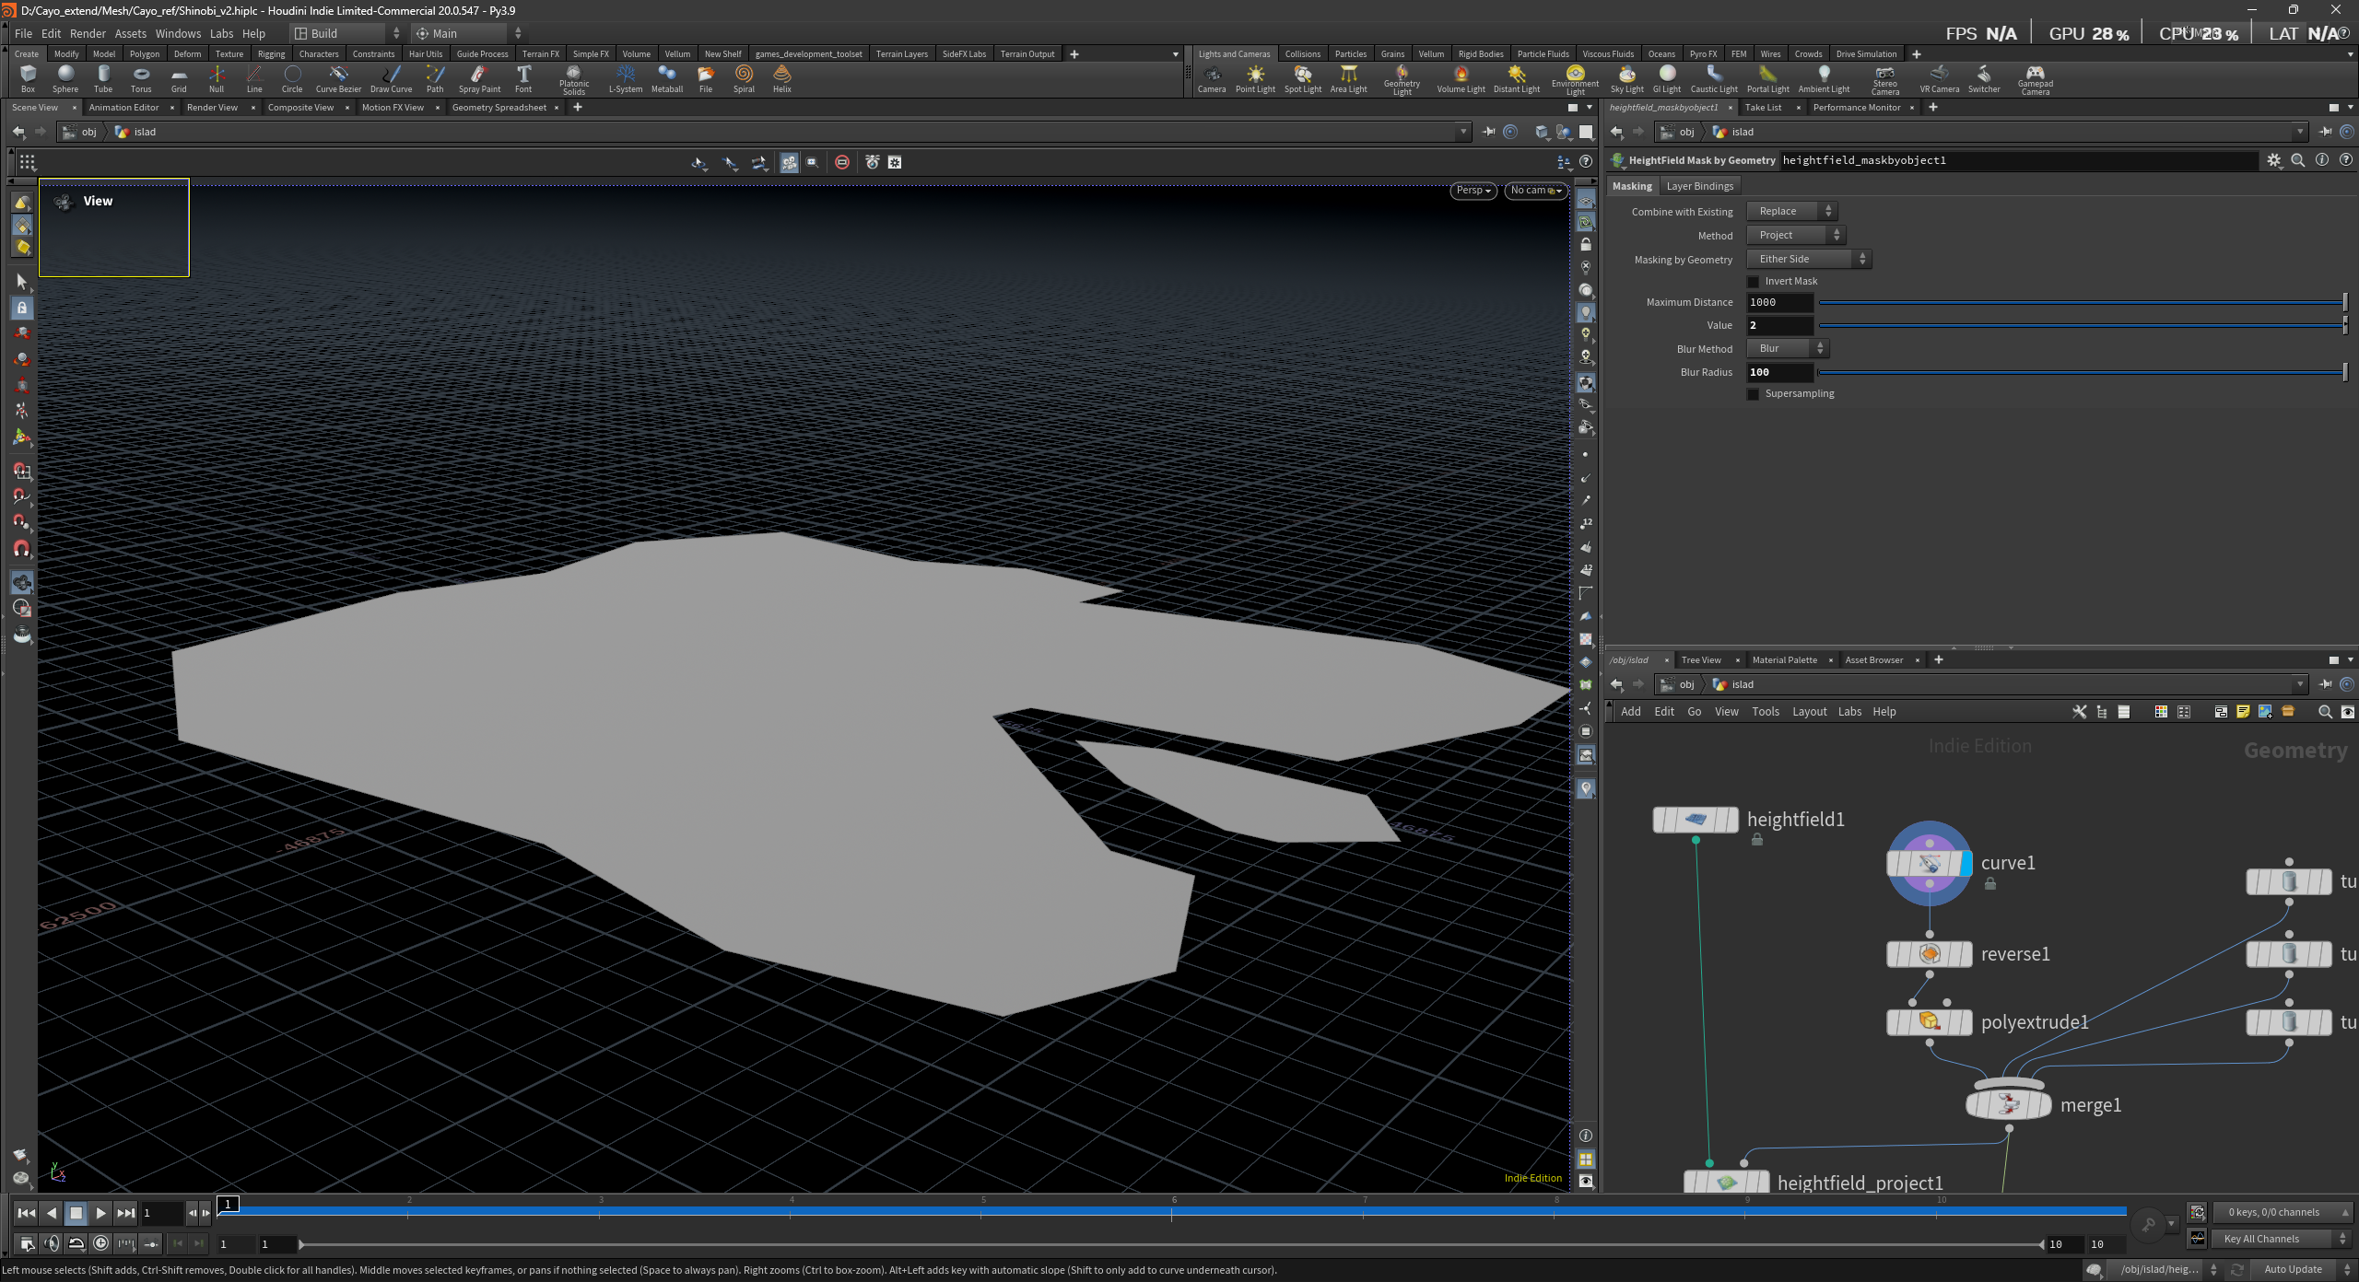
Task: Open the Combine with Existing dropdown
Action: pos(1791,212)
